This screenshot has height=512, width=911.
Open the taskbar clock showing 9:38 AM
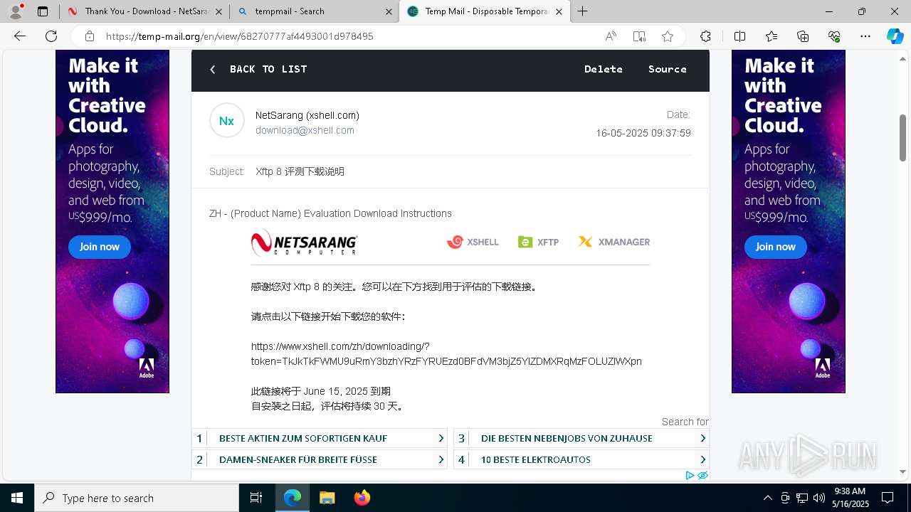(851, 498)
